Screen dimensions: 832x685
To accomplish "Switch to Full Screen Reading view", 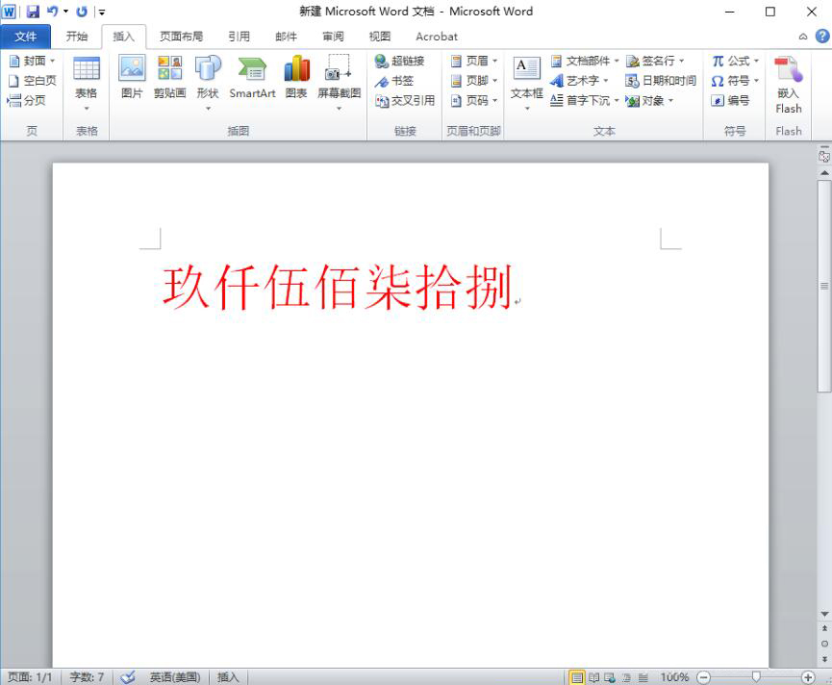I will pos(593,677).
